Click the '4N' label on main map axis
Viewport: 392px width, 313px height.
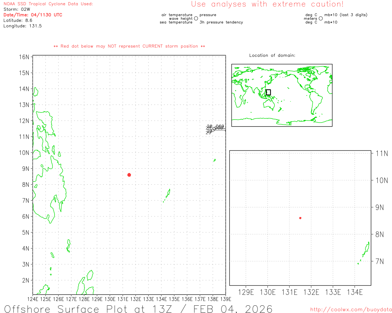[x=26, y=249]
